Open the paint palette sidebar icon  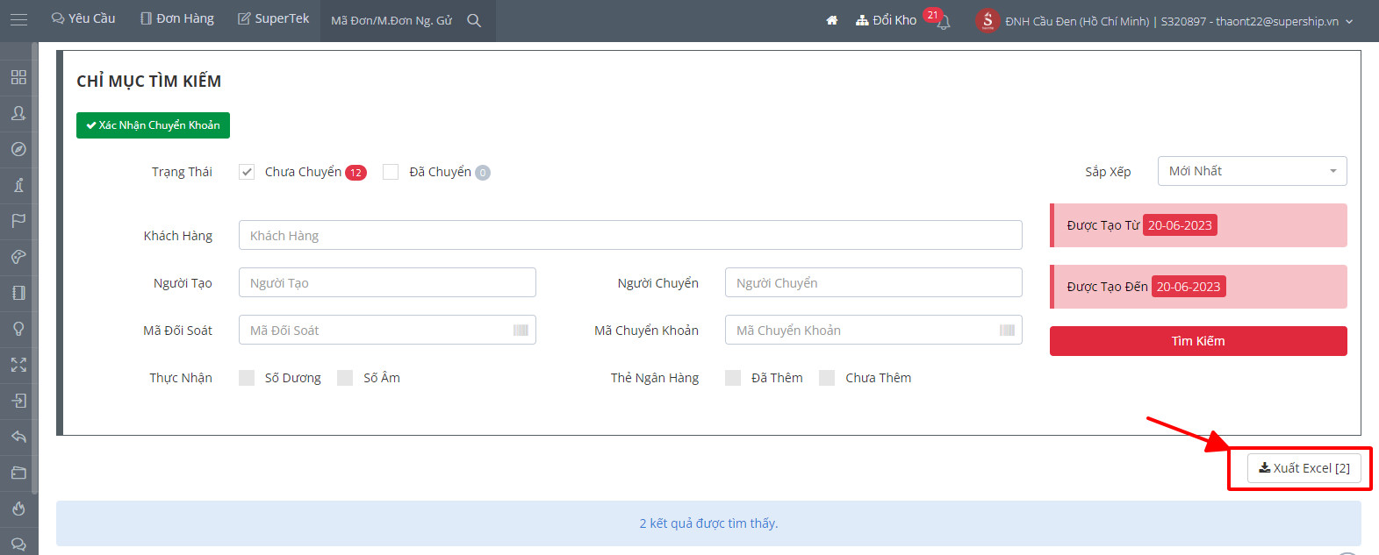tap(18, 257)
